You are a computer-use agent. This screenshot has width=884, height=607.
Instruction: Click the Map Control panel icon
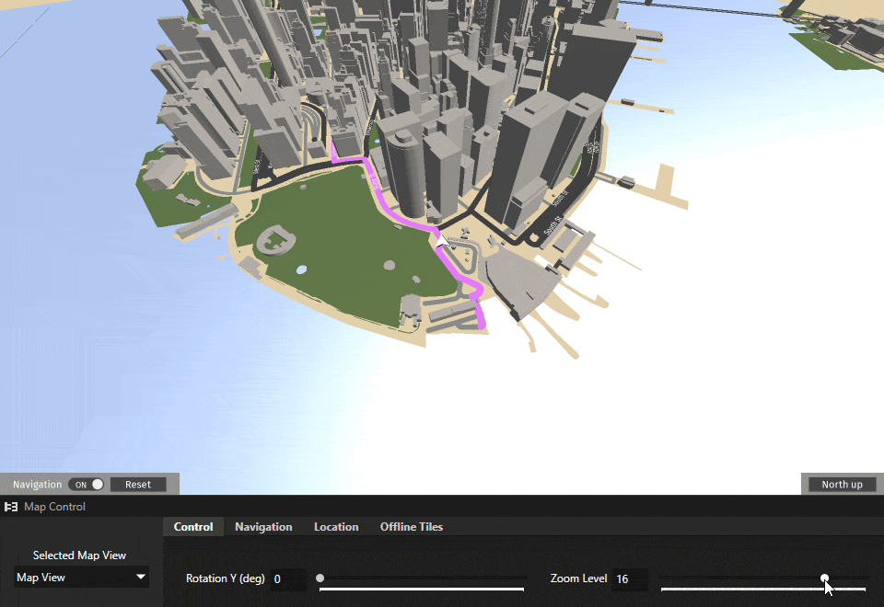[12, 506]
